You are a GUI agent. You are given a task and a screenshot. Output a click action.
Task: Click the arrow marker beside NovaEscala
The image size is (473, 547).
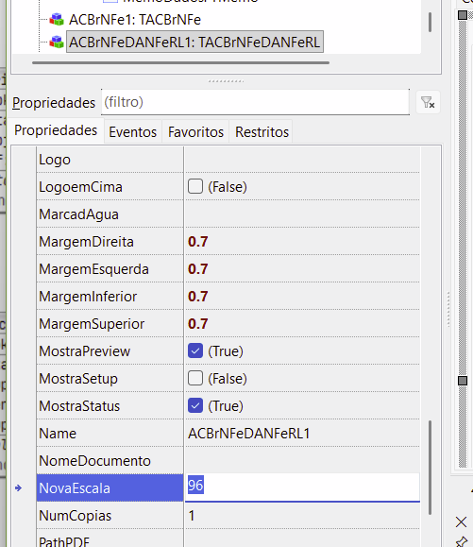(19, 488)
